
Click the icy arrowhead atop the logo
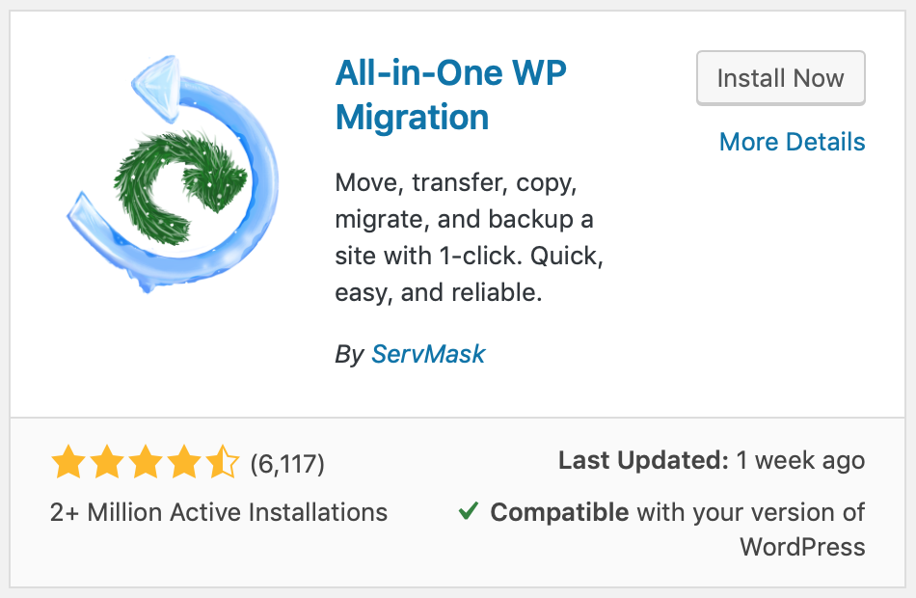pos(156,88)
